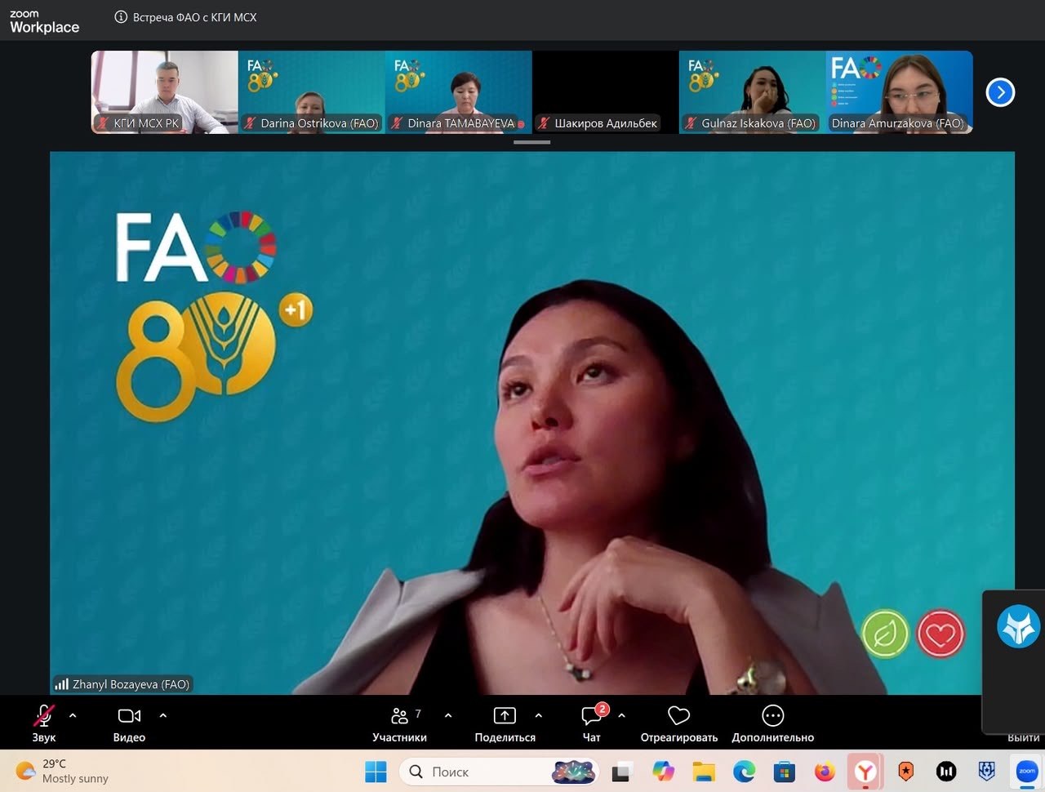
Task: Click muted mic icon on Шакиров Адильбек
Action: coord(545,123)
